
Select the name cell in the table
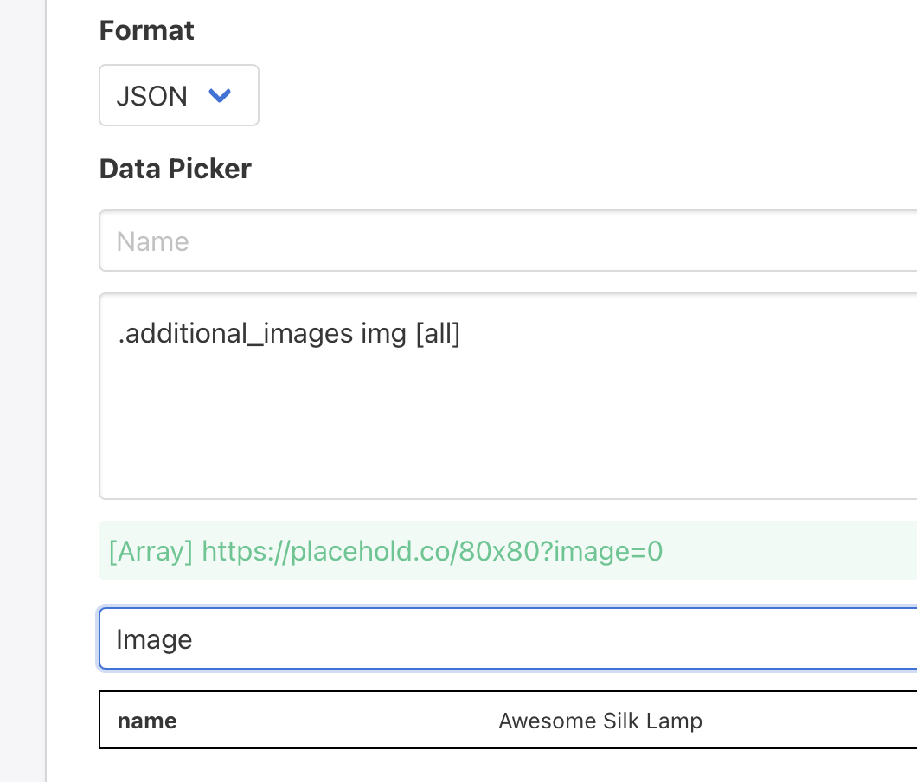click(147, 721)
